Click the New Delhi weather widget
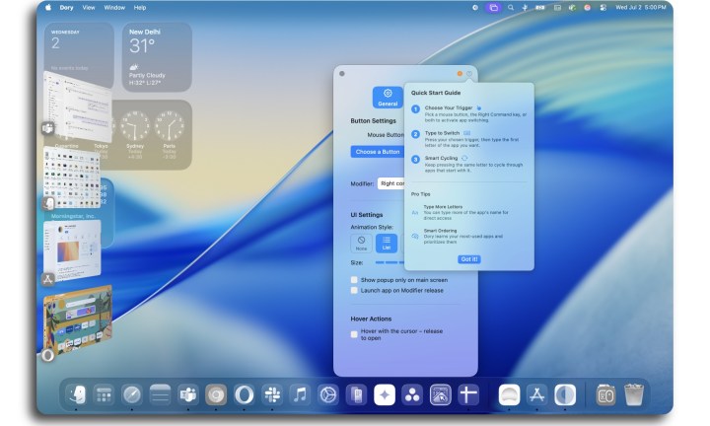The image size is (710, 426). coord(157,57)
